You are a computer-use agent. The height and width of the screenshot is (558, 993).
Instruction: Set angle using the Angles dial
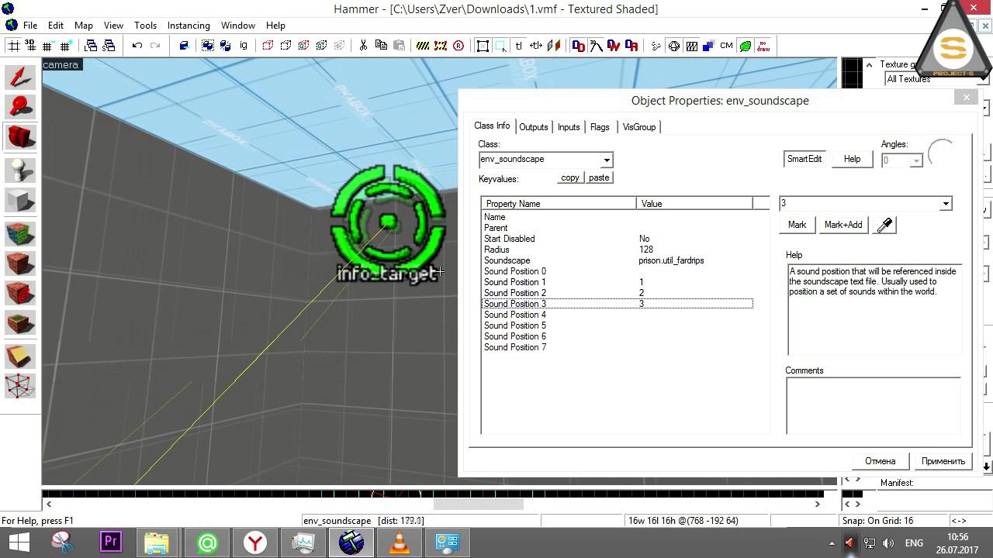tap(940, 153)
